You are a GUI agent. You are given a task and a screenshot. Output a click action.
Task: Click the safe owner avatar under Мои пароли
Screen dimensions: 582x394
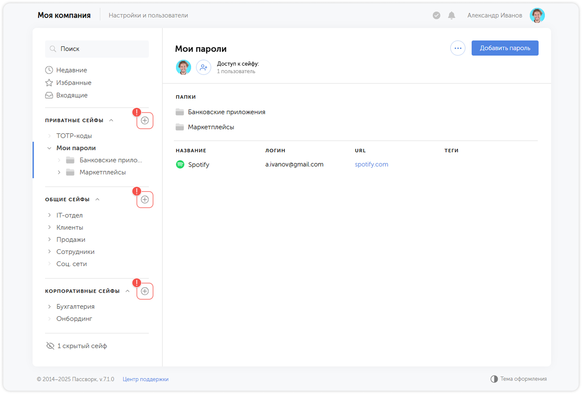183,67
